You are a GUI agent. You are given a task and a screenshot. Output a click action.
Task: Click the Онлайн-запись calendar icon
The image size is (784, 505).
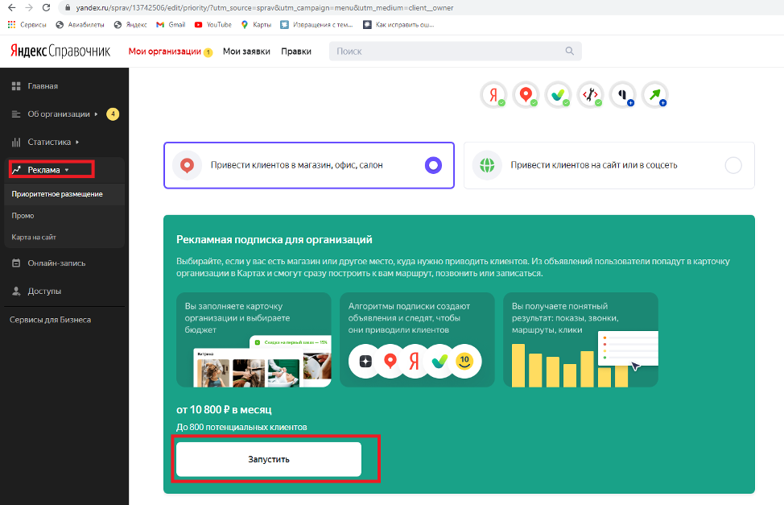16,263
